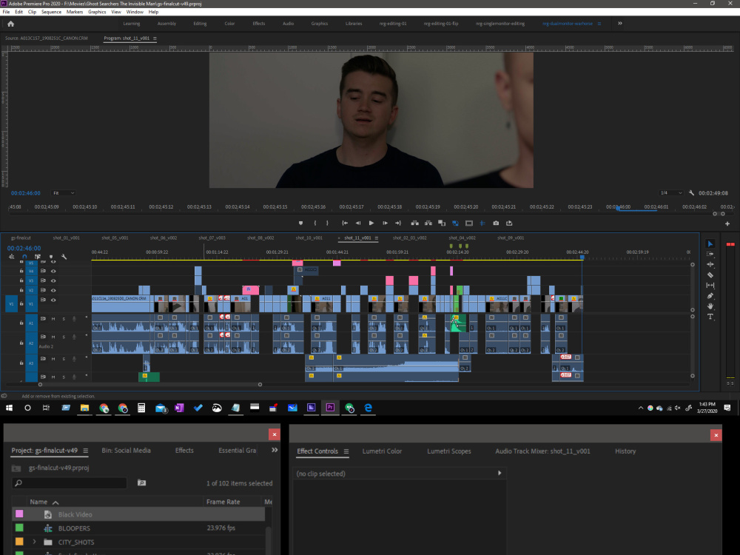Click the green label swatch of BLOOPERS
The image size is (740, 555).
coord(19,528)
